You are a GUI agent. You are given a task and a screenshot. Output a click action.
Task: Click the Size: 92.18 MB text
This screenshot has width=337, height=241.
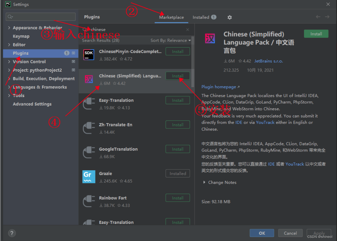tap(216, 202)
